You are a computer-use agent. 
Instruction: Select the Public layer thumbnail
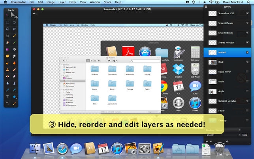[213, 81]
